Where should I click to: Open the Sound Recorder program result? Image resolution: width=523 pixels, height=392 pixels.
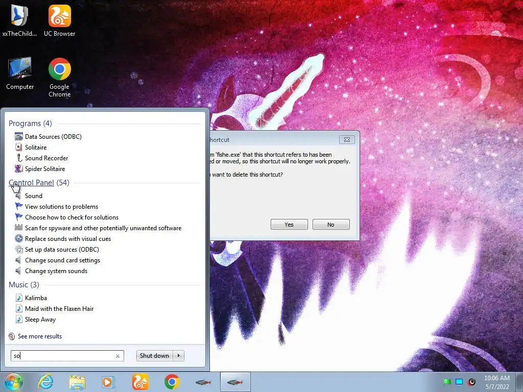click(x=46, y=158)
